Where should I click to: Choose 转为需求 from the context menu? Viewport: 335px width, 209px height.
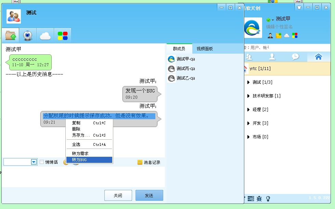[x=89, y=154]
